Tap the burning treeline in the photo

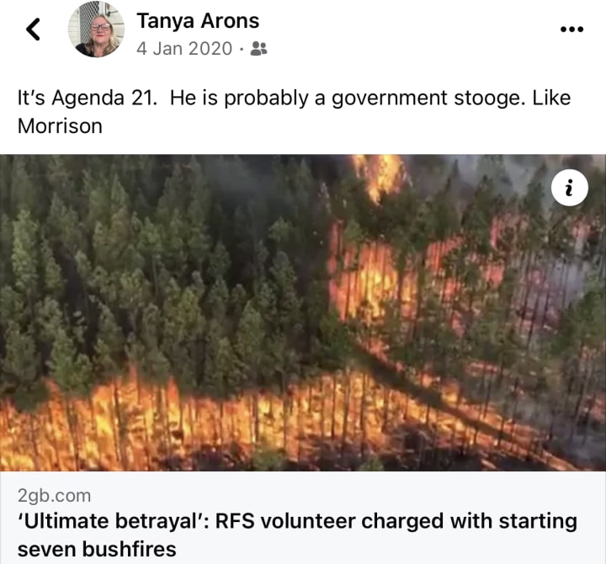[x=232, y=418]
